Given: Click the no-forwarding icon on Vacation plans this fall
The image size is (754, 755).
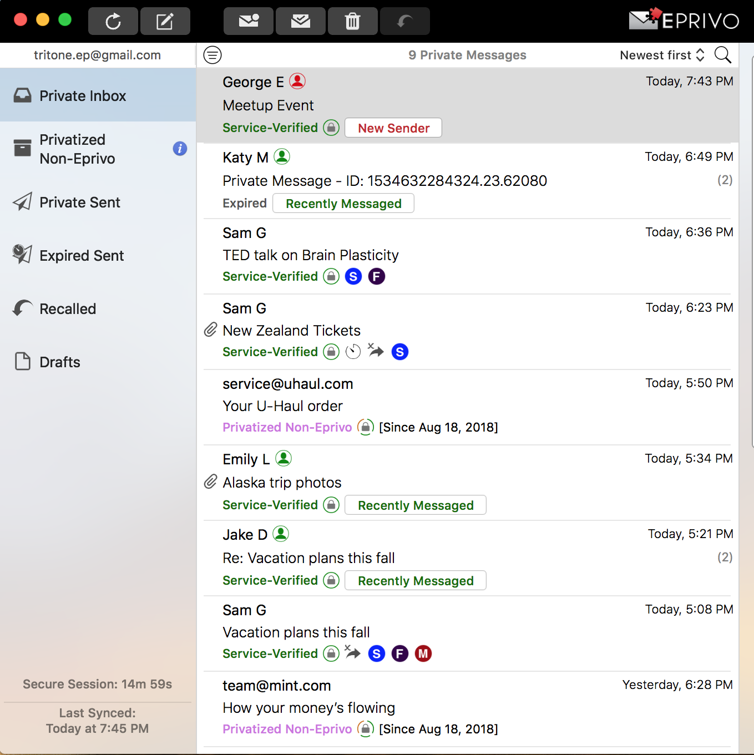Looking at the screenshot, I should 352,653.
